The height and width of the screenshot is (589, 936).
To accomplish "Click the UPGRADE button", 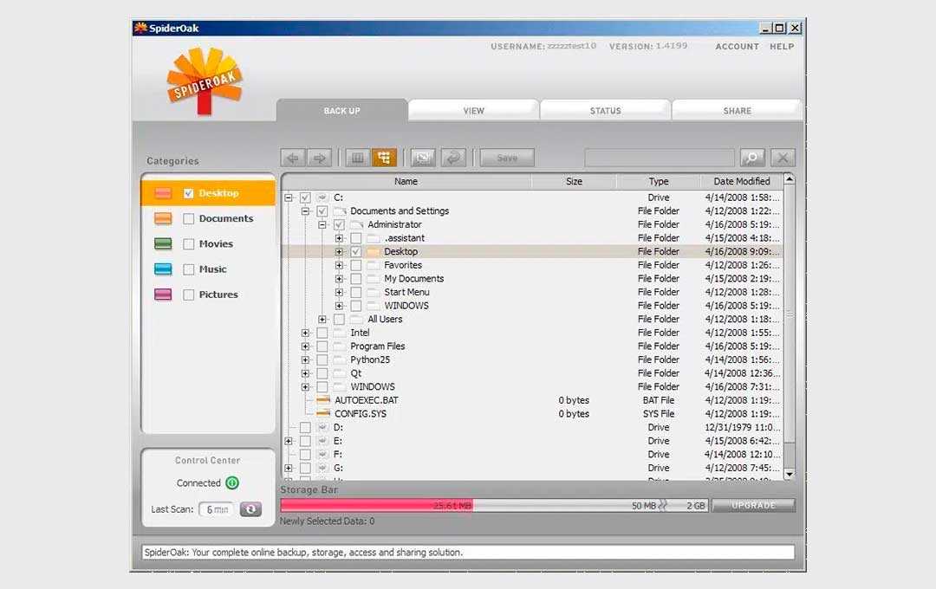I will point(753,506).
